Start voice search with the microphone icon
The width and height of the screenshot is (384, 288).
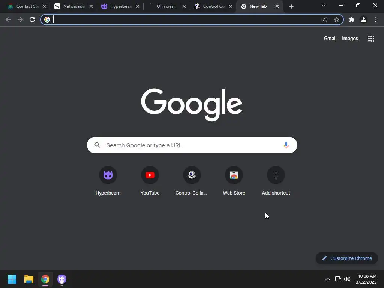[x=286, y=145]
